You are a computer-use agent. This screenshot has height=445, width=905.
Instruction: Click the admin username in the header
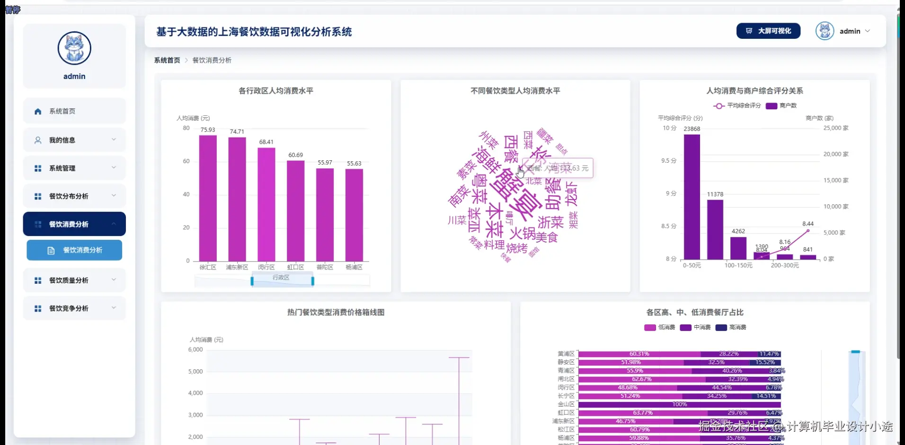coord(850,31)
